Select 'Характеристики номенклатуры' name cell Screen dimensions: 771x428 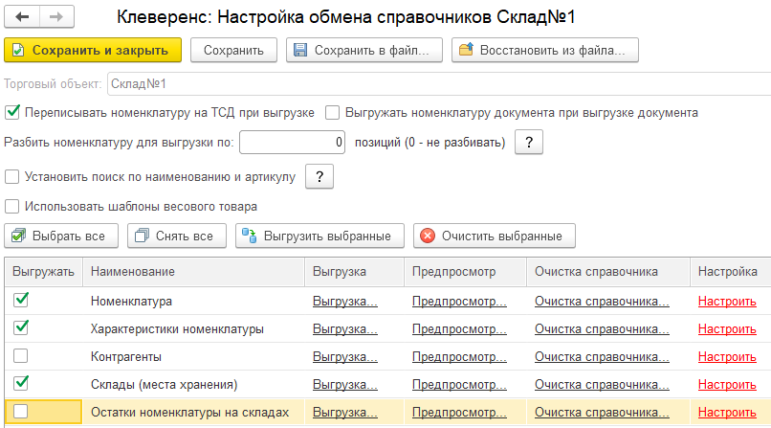point(194,329)
